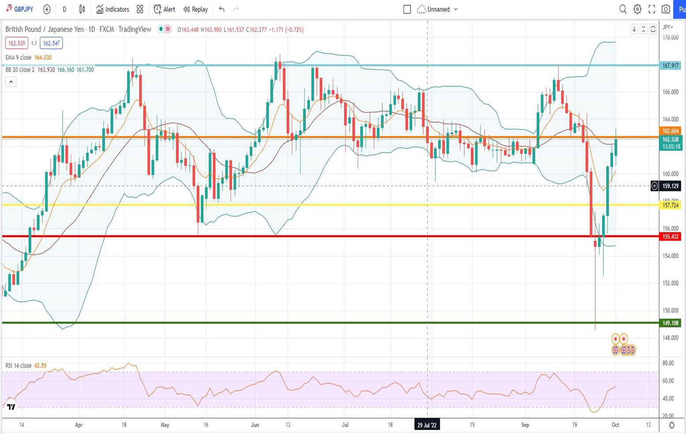Viewport: 686px width, 434px height.
Task: Enter fullscreen mode
Action: [x=652, y=9]
